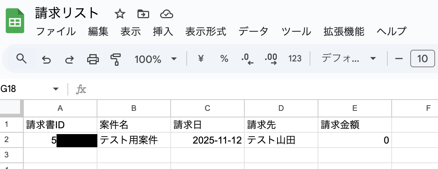
Task: Click the search menus magnifier icon
Action: click(22, 59)
